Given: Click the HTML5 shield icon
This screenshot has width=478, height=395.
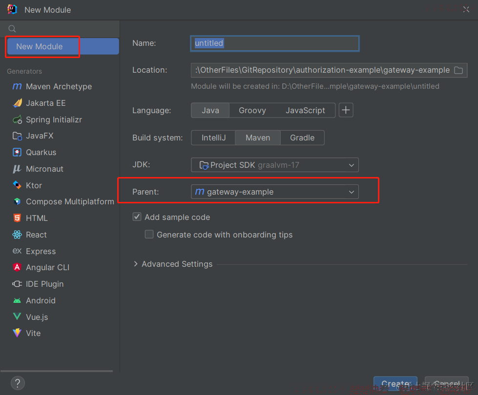Looking at the screenshot, I should point(17,218).
